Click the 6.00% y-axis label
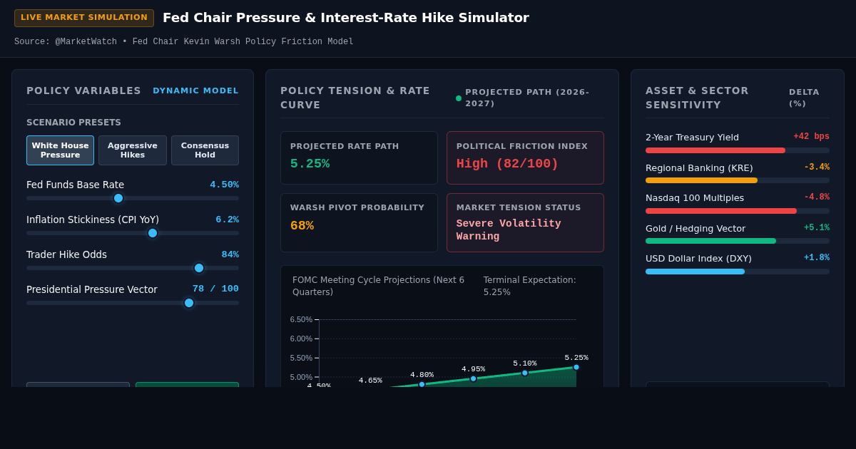Screen dimensions: 856x449 [x=301, y=339]
